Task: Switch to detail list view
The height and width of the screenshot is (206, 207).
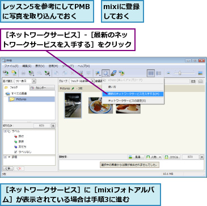Action: [x=159, y=73]
